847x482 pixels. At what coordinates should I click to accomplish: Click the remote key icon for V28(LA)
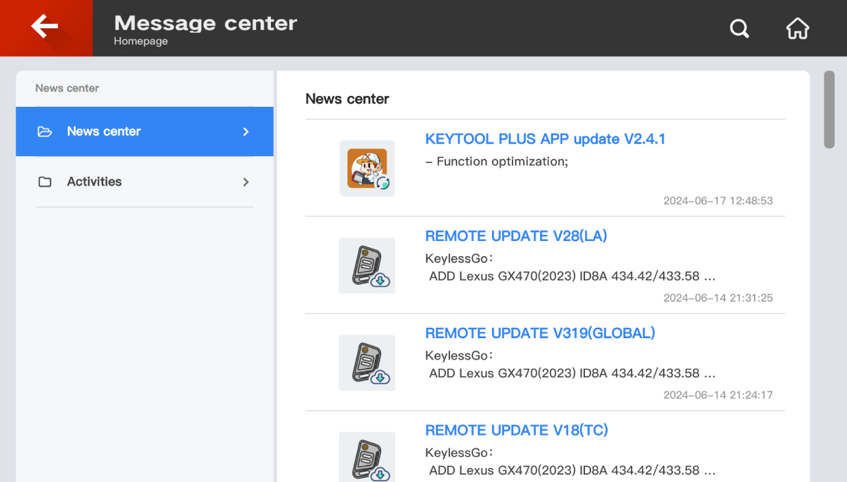click(367, 266)
